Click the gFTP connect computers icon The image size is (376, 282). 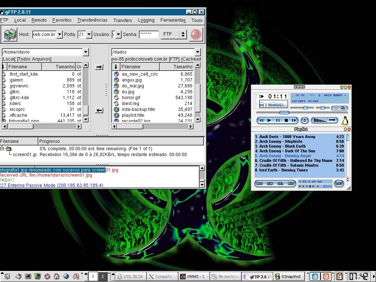11,35
